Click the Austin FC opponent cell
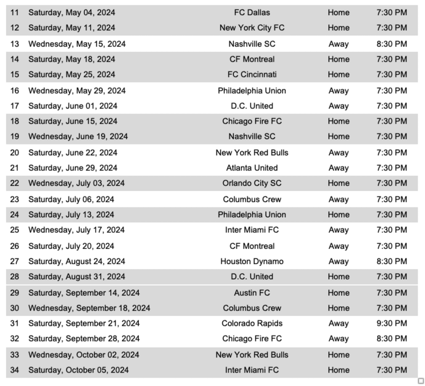Screen dimensions: 425x386 [x=252, y=293]
